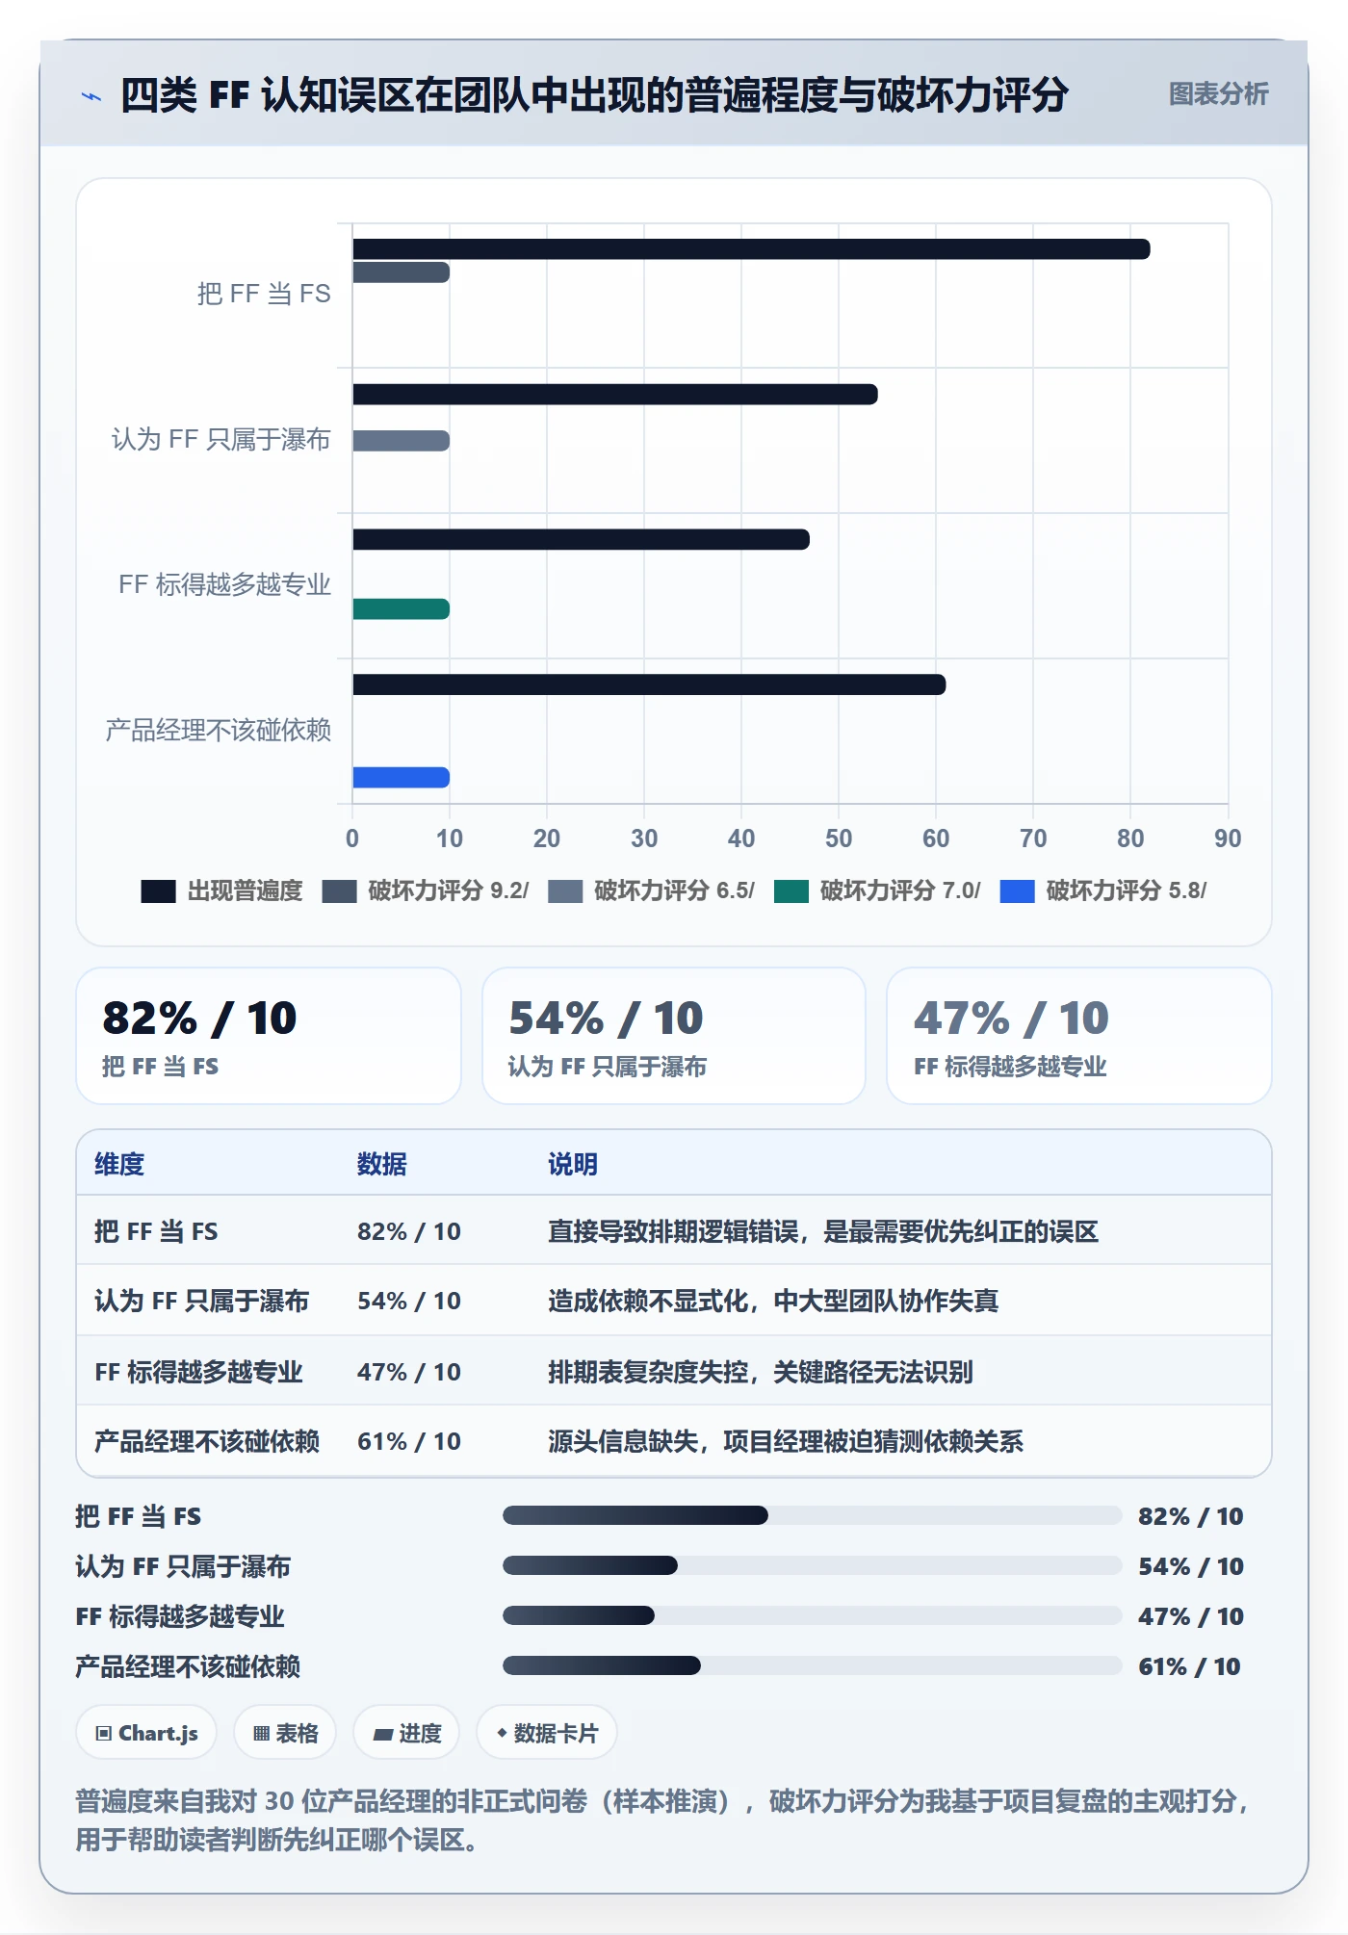This screenshot has height=1935, width=1348.
Task: Click the FF 标得越多越专业 progress bar
Action: (x=812, y=1616)
